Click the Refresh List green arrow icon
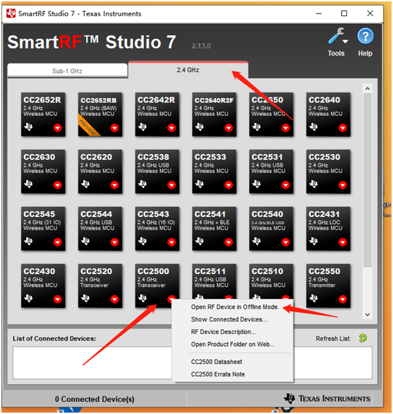The image size is (393, 414). [x=363, y=338]
